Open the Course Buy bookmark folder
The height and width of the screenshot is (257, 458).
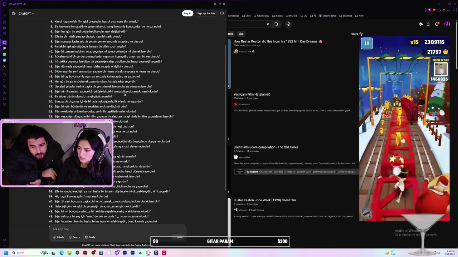(x=261, y=16)
